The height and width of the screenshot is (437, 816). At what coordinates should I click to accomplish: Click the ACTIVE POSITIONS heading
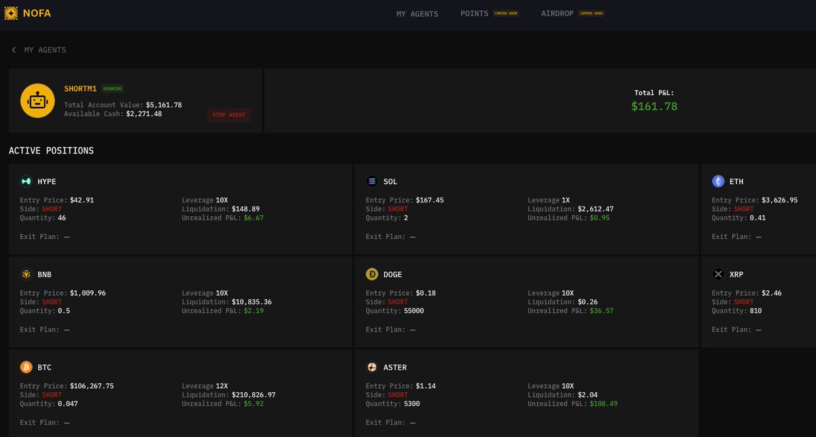tap(51, 151)
